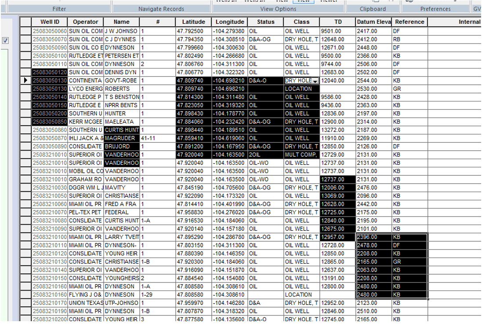This screenshot has height=326, width=482.
Task: Click the FLYING J O& operator cell
Action: point(85,295)
